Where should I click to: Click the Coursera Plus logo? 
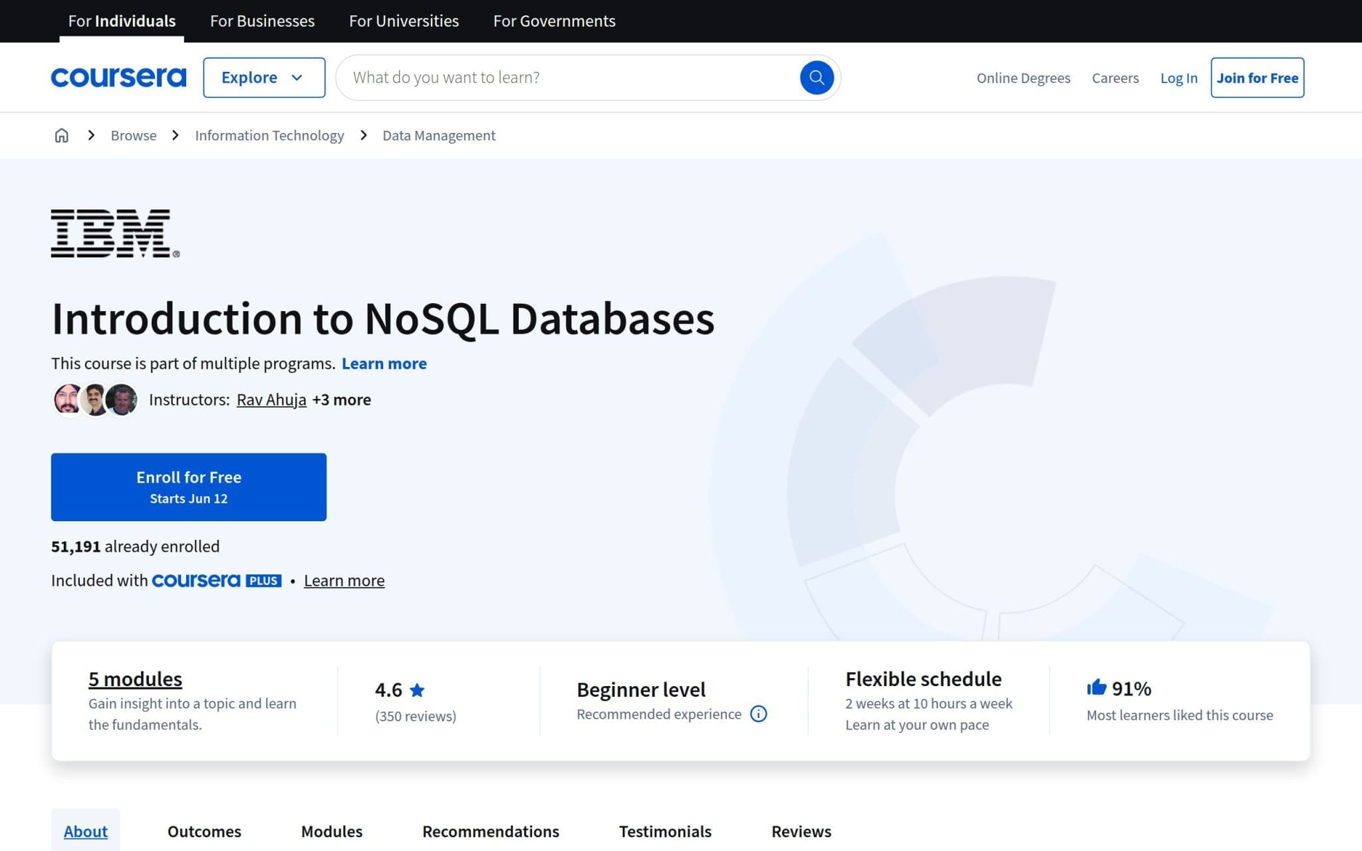(217, 580)
